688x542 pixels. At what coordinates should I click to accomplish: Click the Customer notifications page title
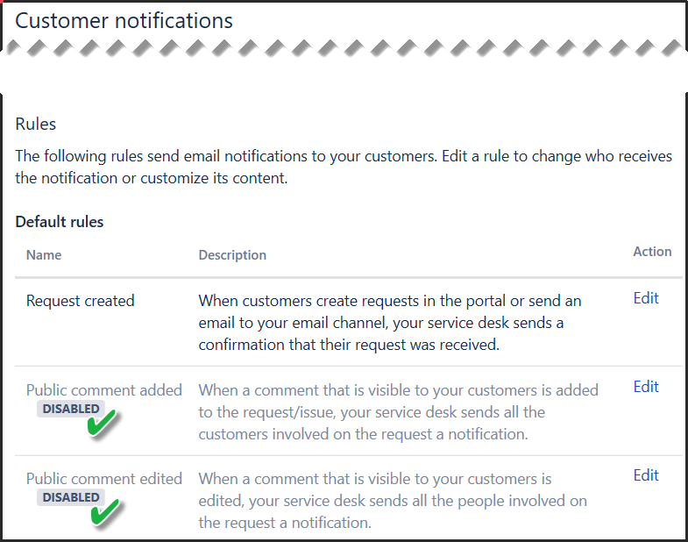click(x=124, y=20)
